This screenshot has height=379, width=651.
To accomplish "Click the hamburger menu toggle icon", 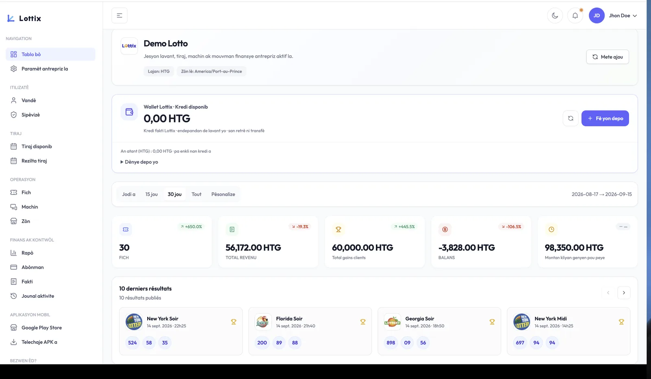I will [120, 15].
